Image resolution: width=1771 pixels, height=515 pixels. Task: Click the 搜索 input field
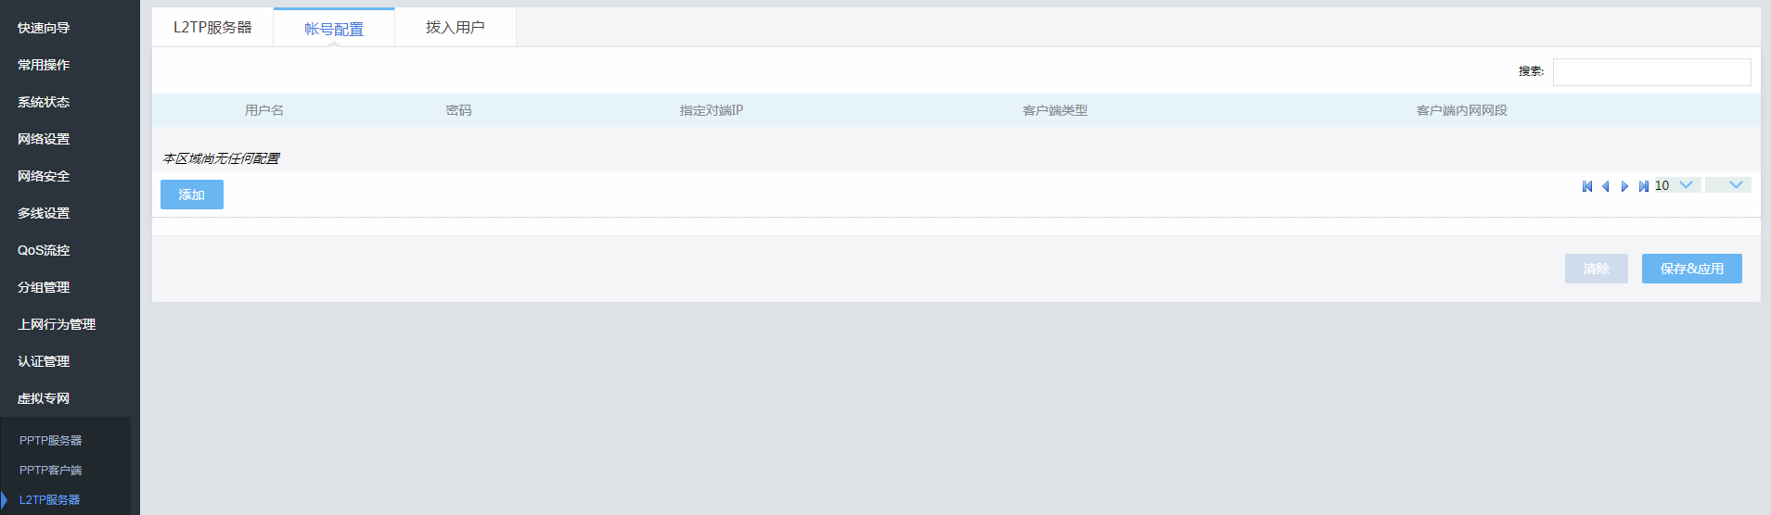(1651, 72)
